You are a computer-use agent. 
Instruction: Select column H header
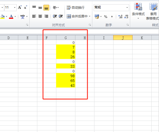click(x=85, y=38)
